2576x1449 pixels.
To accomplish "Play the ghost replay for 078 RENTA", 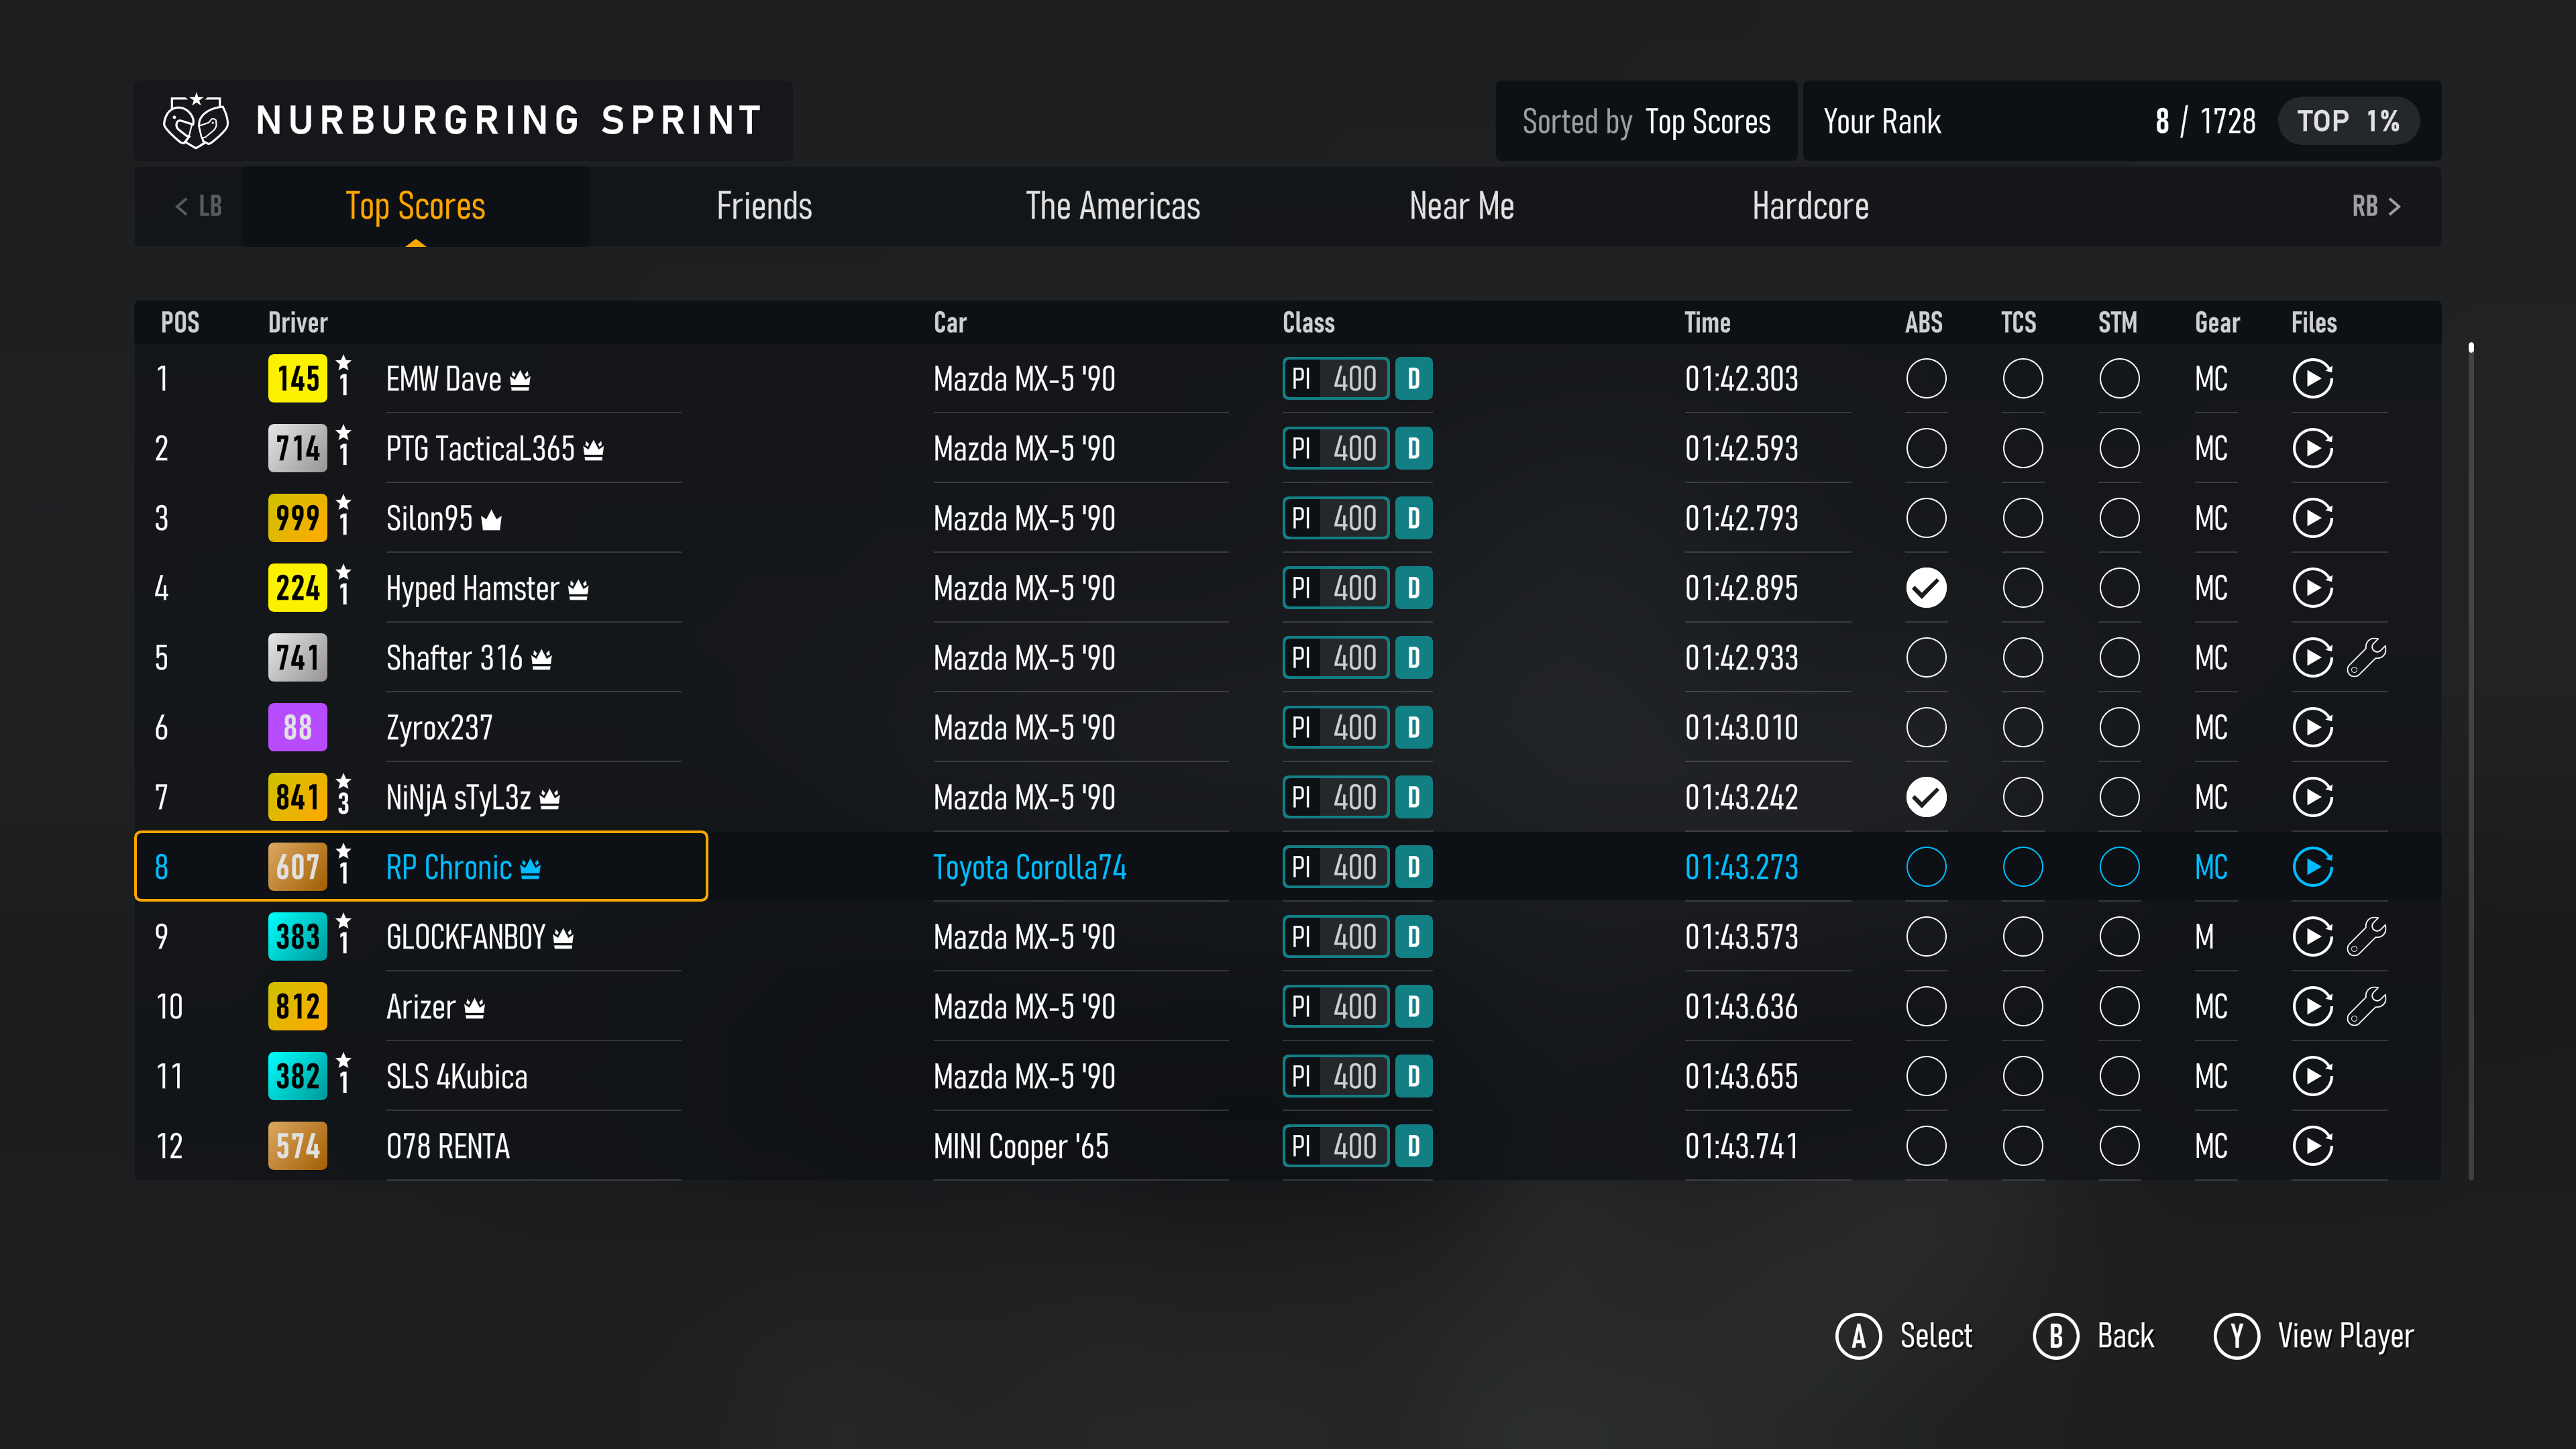I will 2314,1146.
